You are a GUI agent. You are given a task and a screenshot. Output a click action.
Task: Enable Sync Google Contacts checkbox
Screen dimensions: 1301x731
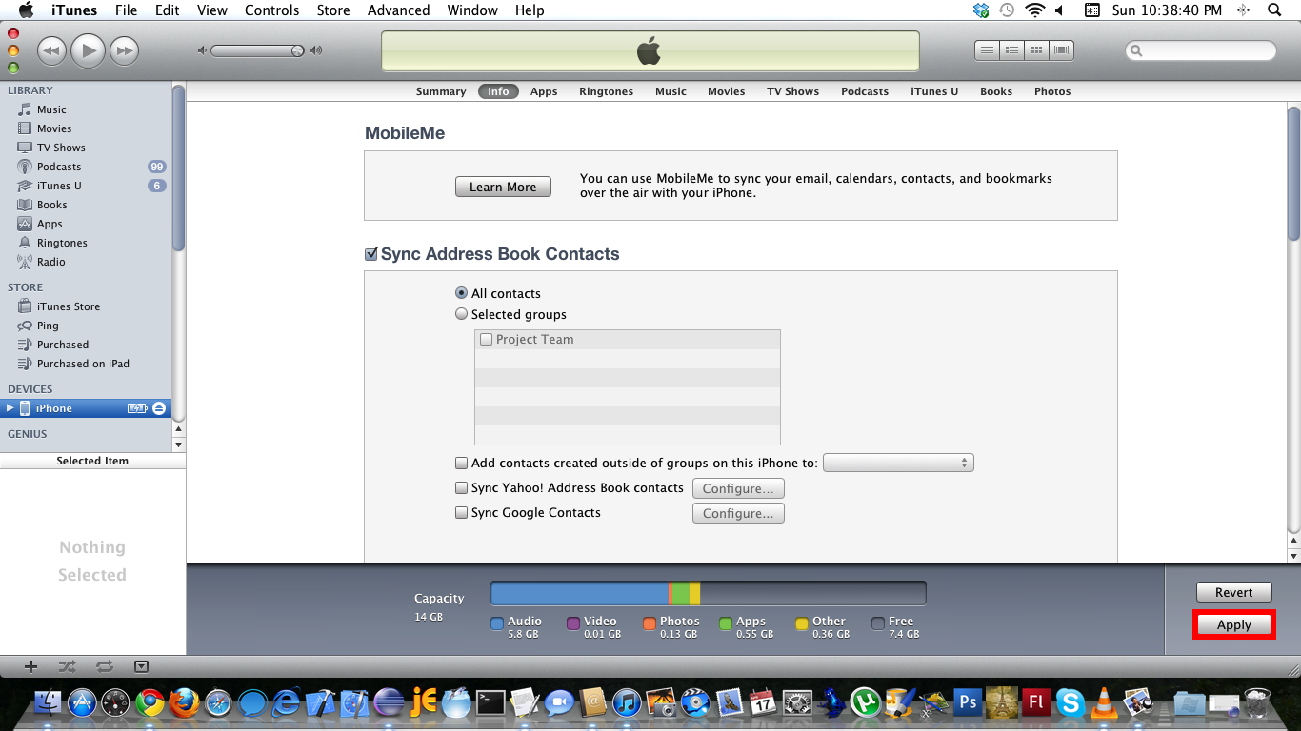(462, 513)
